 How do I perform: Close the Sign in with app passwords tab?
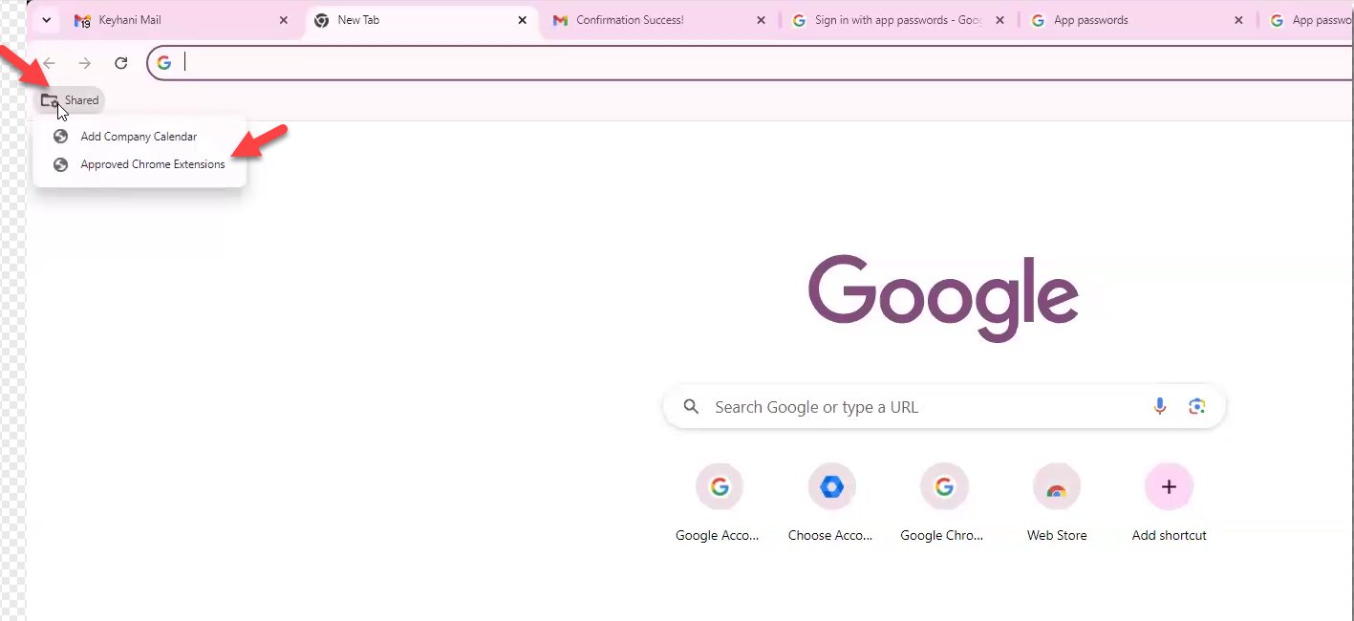pos(999,20)
